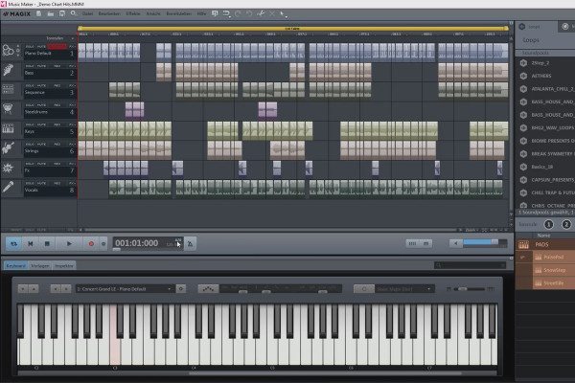Click the magnifier search icon in the toolbar
Viewport: 575px width, 383px height.
pos(74,13)
